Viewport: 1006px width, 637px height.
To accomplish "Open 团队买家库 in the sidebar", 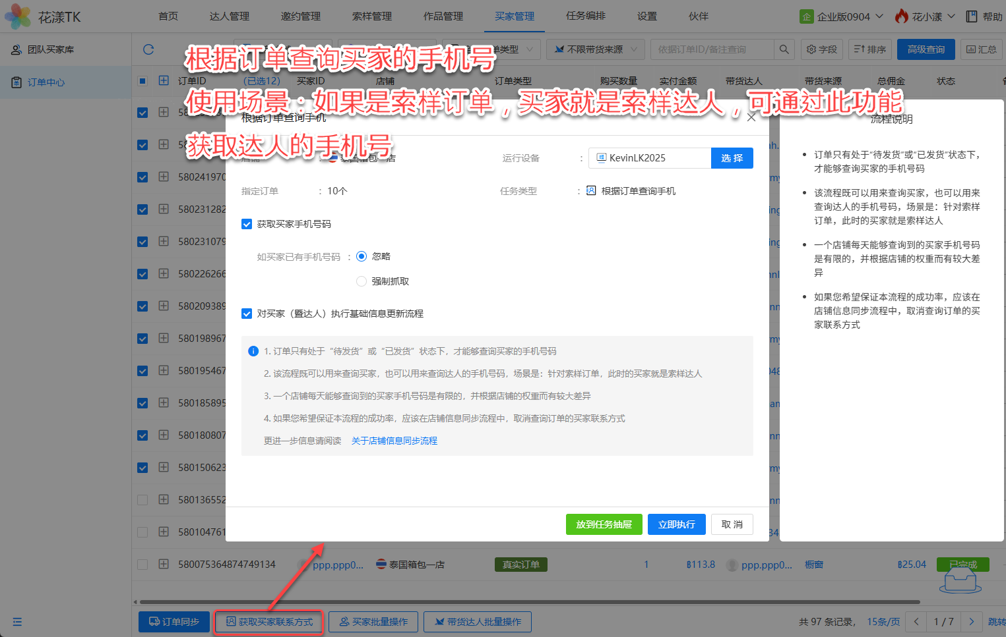I will click(51, 49).
